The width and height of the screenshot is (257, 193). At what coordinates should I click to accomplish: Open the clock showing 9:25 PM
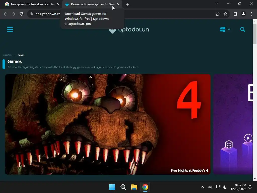click(238, 187)
